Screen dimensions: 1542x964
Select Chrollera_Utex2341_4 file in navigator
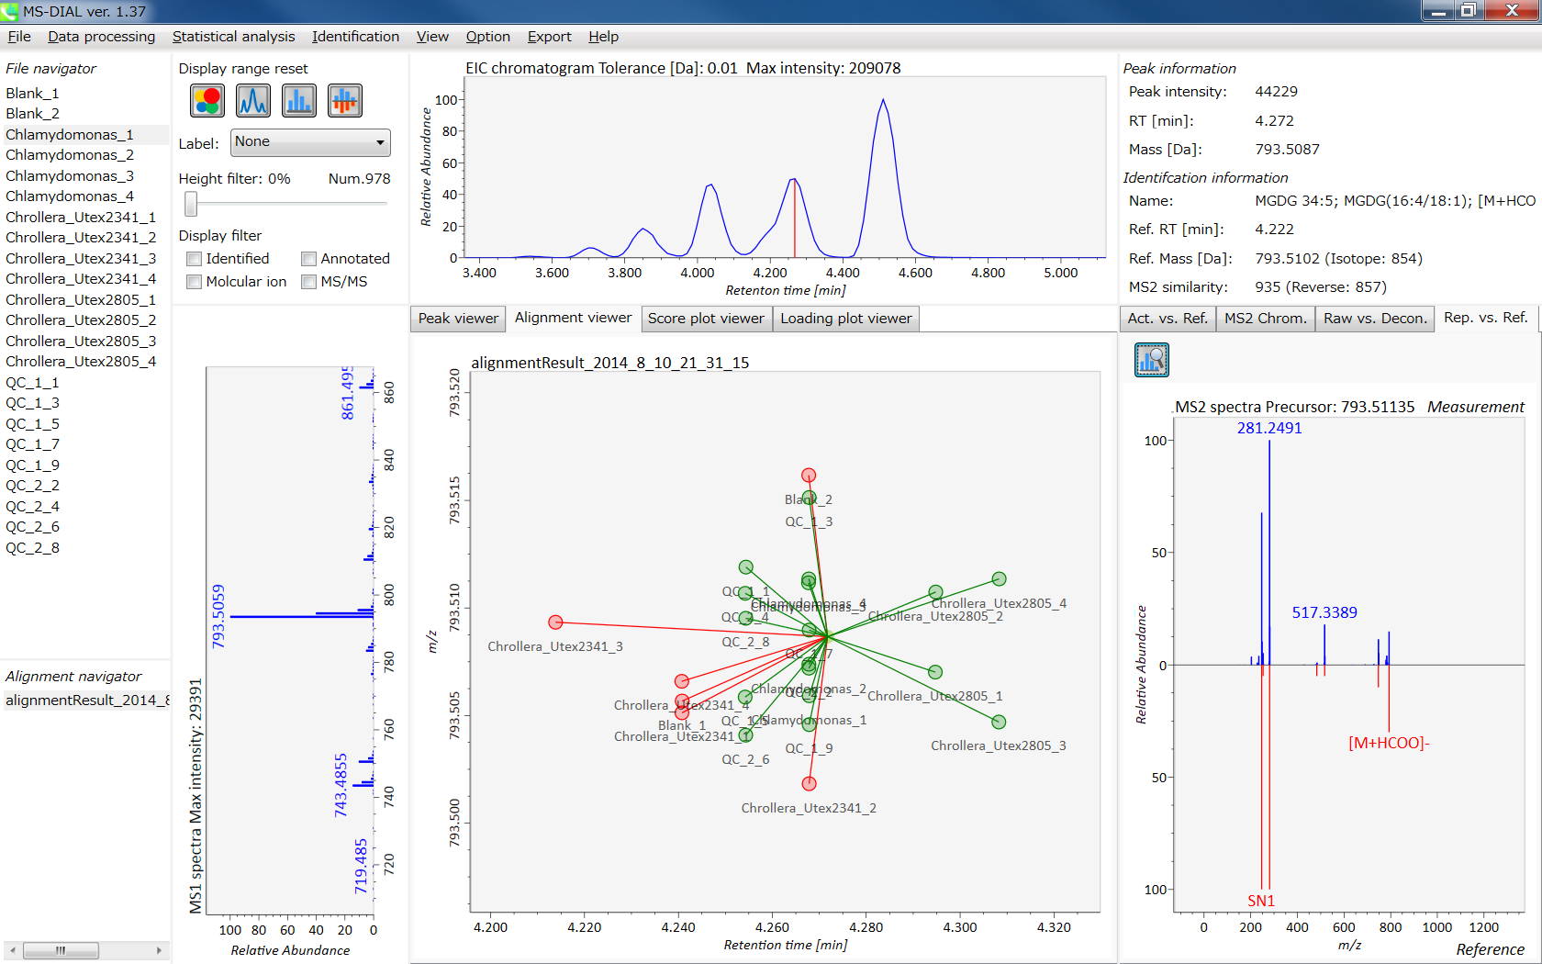81,279
